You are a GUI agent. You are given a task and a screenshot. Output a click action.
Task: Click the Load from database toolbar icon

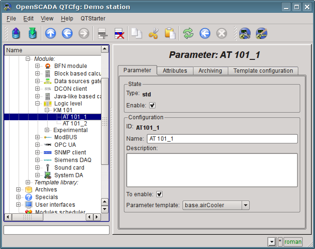(x=16, y=33)
